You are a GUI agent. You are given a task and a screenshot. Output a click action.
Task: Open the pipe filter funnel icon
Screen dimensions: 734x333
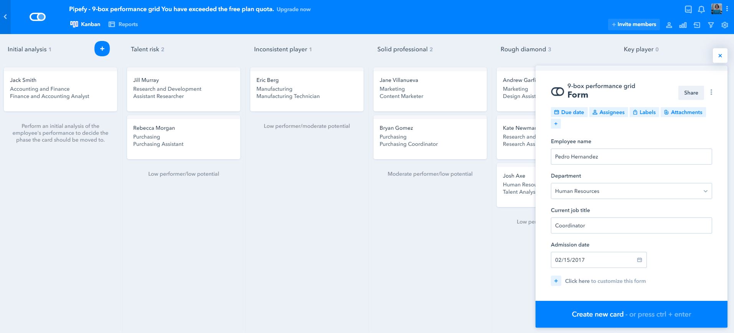pyautogui.click(x=711, y=25)
